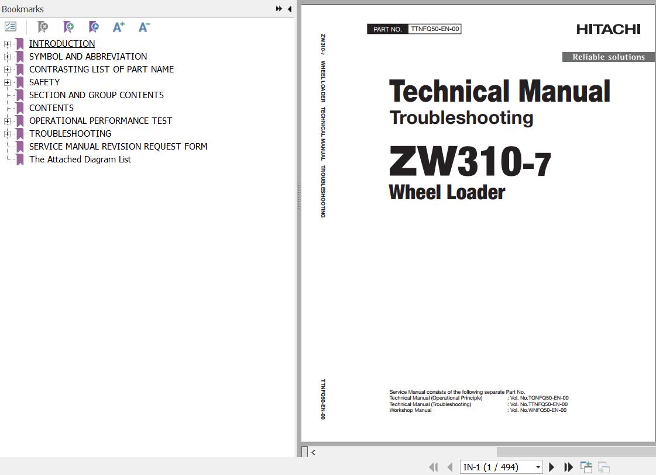Expand the TROUBLESHOOTING bookmark node
Screen dimensions: 656x475
(7, 134)
